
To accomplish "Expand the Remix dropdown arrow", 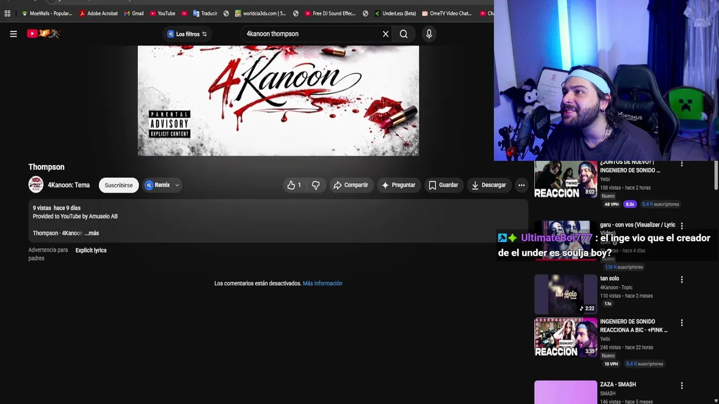I will [x=177, y=185].
